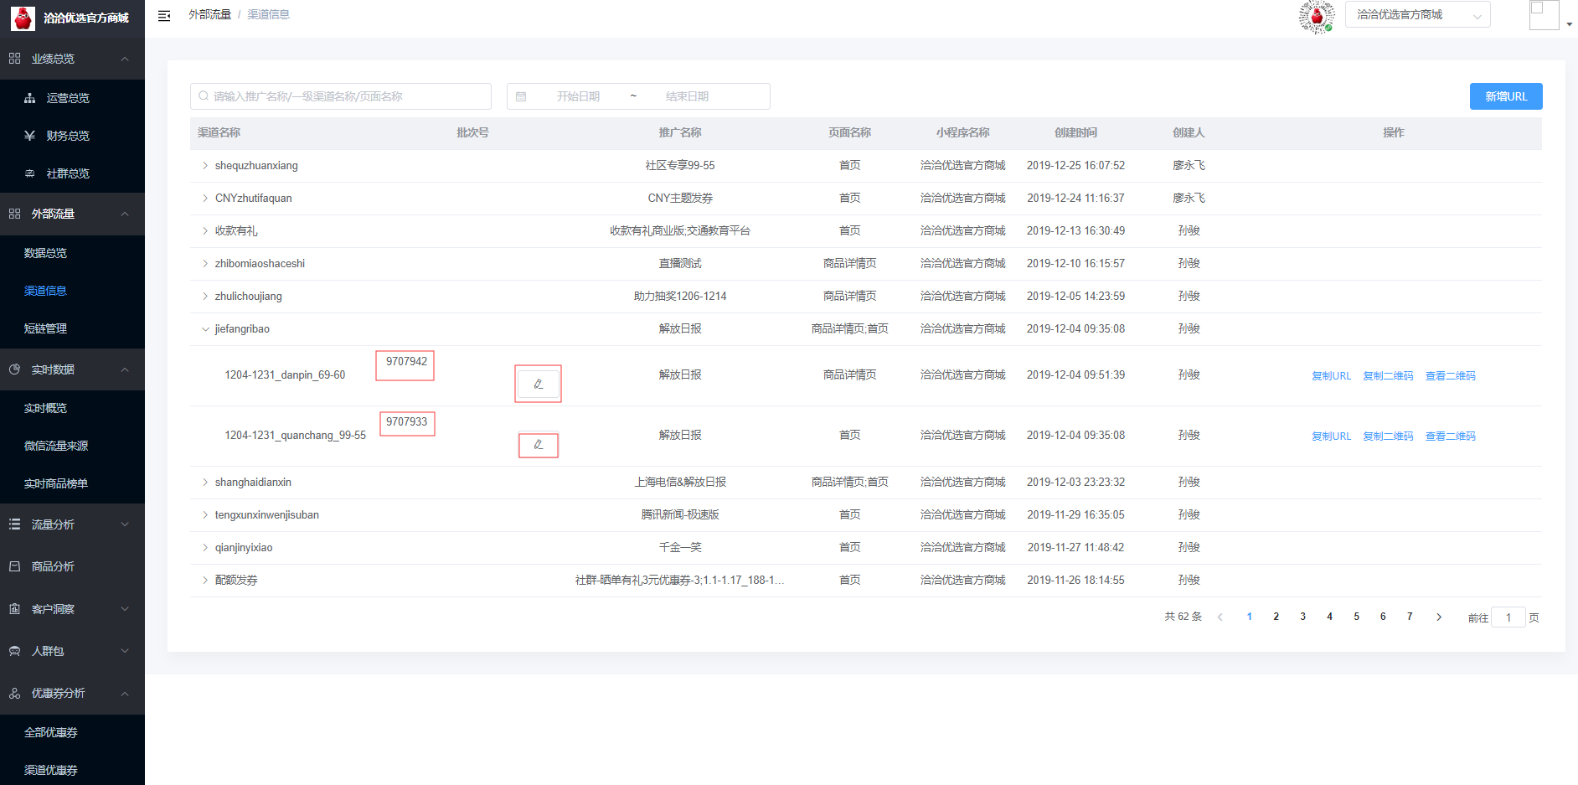The width and height of the screenshot is (1578, 785).
Task: Click 复制URL link for 1204-1231_danpin_69-60
Action: pyautogui.click(x=1331, y=376)
